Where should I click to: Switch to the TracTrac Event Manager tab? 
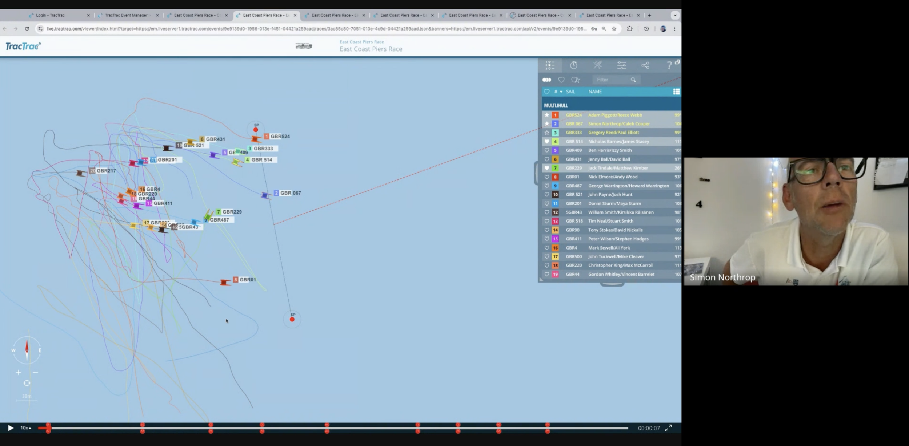[x=126, y=15]
